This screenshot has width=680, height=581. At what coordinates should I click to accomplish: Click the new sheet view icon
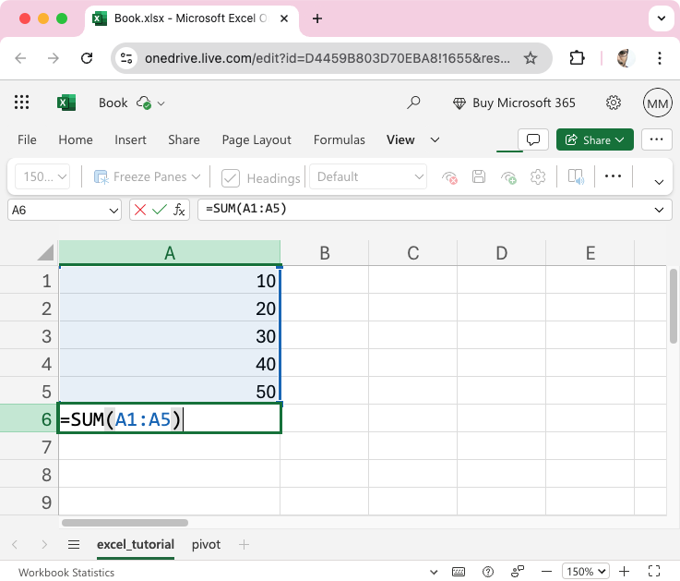pyautogui.click(x=508, y=177)
